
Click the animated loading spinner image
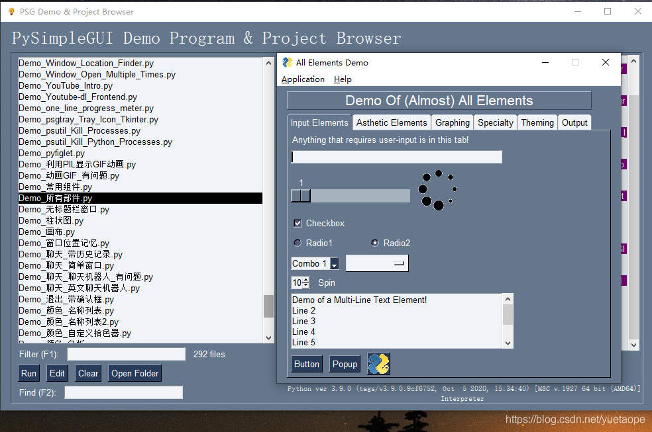(437, 190)
